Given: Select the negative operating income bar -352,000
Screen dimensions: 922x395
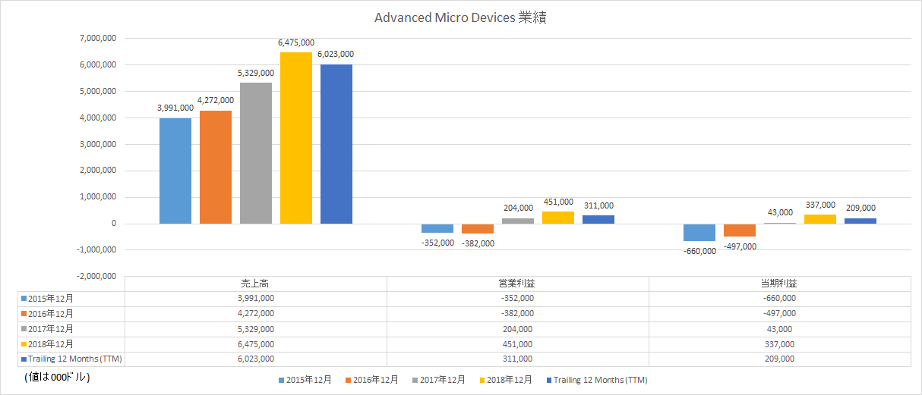Looking at the screenshot, I should tap(437, 228).
